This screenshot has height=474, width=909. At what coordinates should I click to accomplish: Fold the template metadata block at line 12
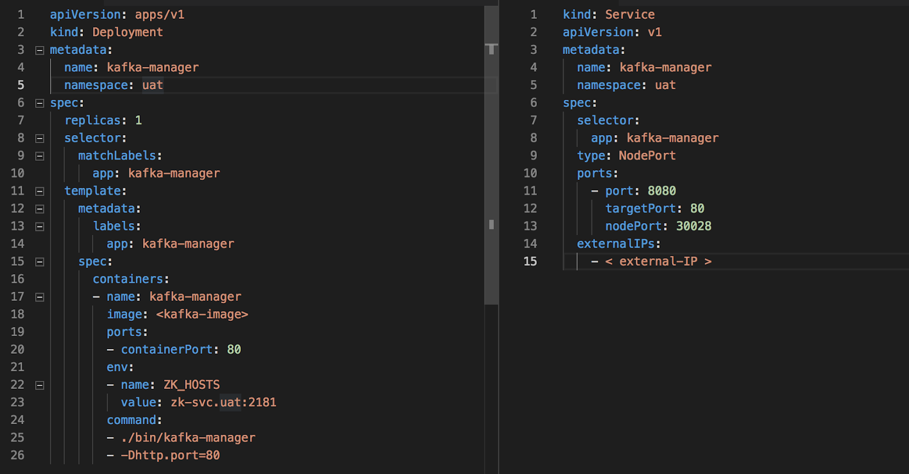[x=40, y=209]
